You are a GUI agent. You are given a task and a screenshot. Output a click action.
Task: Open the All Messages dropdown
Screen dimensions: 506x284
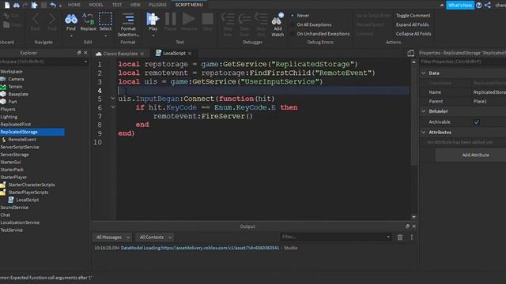coord(112,237)
